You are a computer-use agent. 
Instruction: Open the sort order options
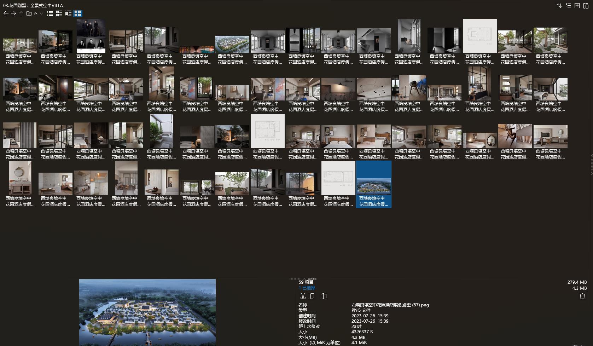point(559,6)
